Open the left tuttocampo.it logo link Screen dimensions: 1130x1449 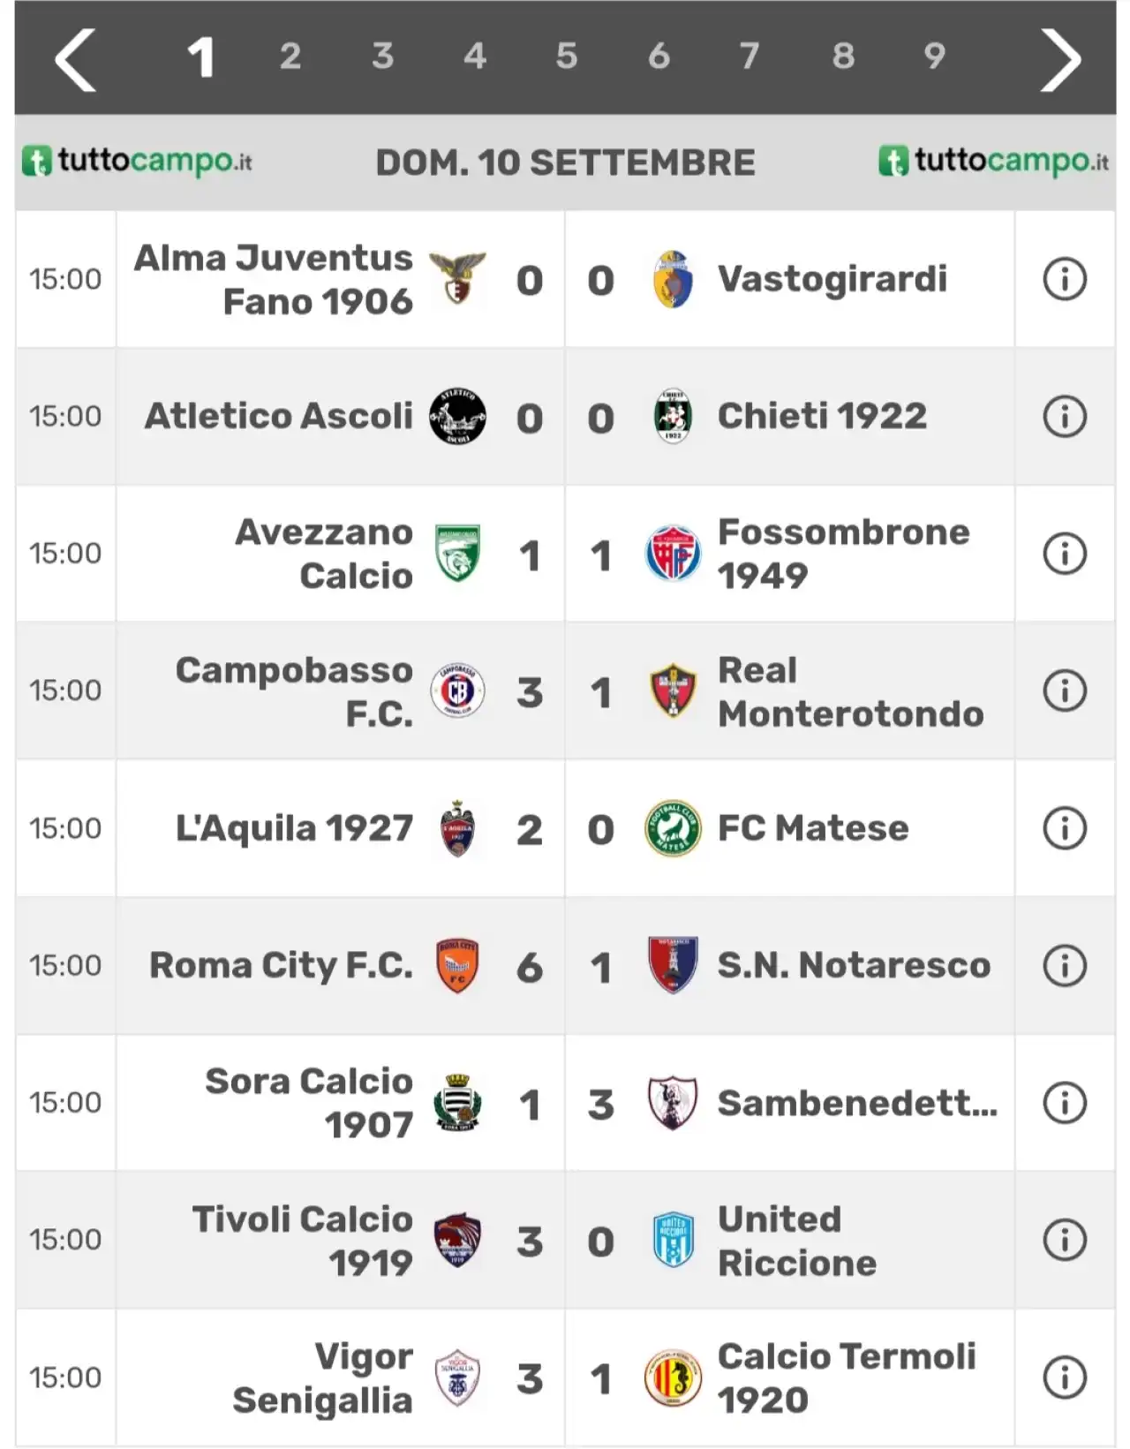click(x=138, y=162)
